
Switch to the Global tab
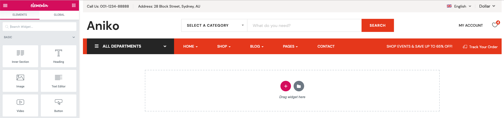(59, 15)
